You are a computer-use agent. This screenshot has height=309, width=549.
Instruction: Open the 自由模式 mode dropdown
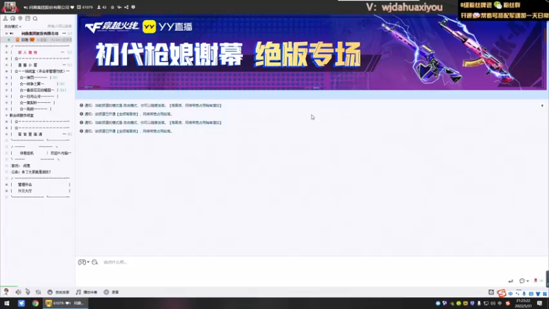[12, 26]
